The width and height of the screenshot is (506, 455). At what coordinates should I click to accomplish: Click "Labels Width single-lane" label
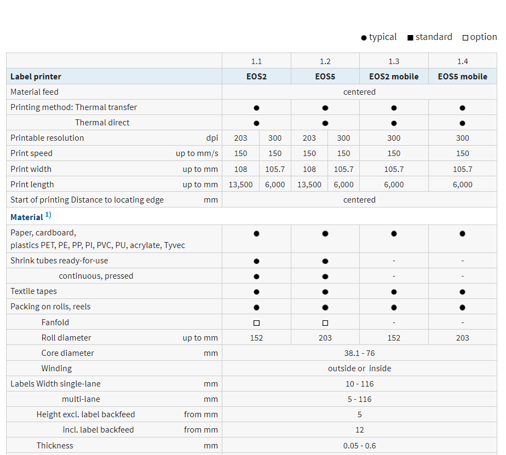pos(55,384)
